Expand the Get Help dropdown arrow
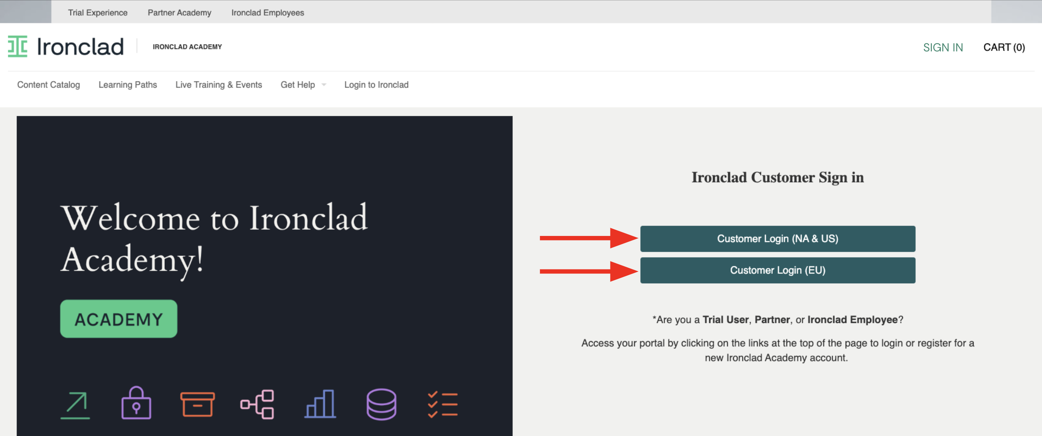Image resolution: width=1042 pixels, height=436 pixels. coord(324,85)
